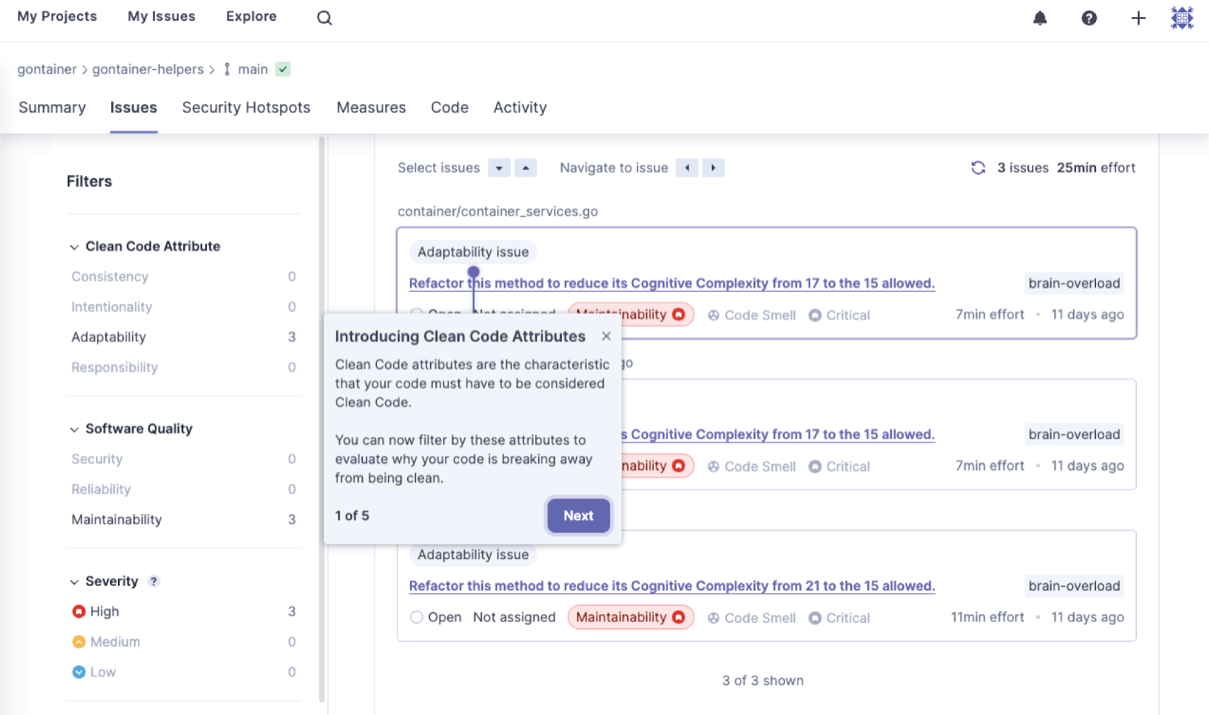Click the Severity help icon
This screenshot has width=1209, height=715.
click(154, 581)
